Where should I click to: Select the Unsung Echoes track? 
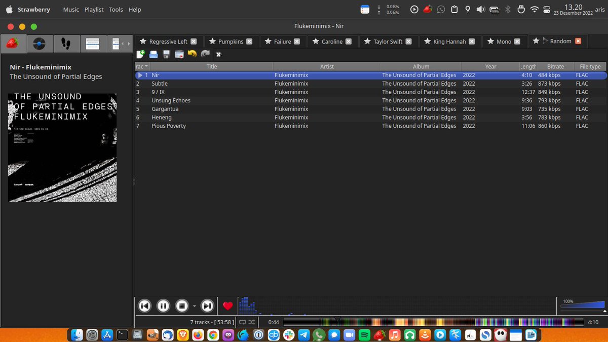(x=370, y=100)
